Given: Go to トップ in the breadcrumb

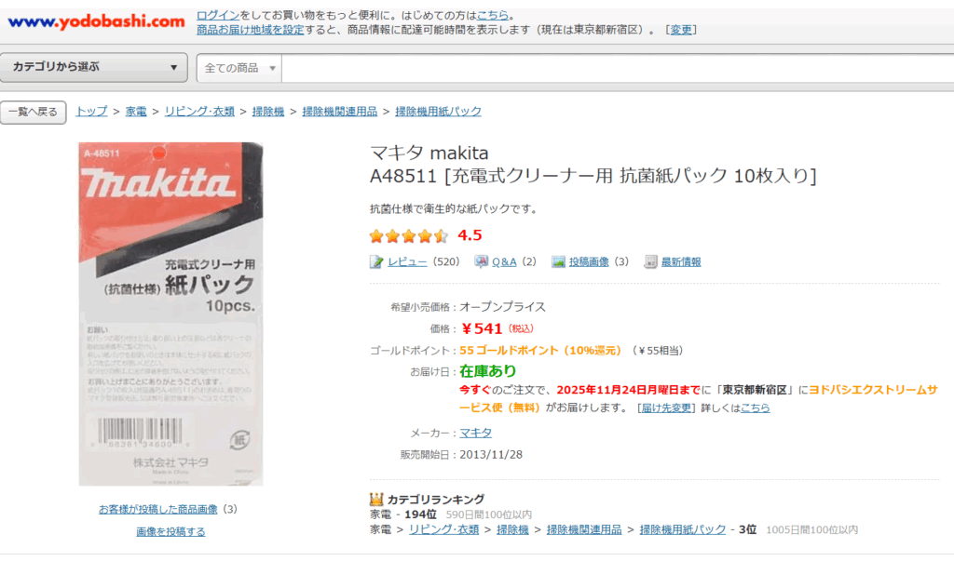Looking at the screenshot, I should [91, 112].
